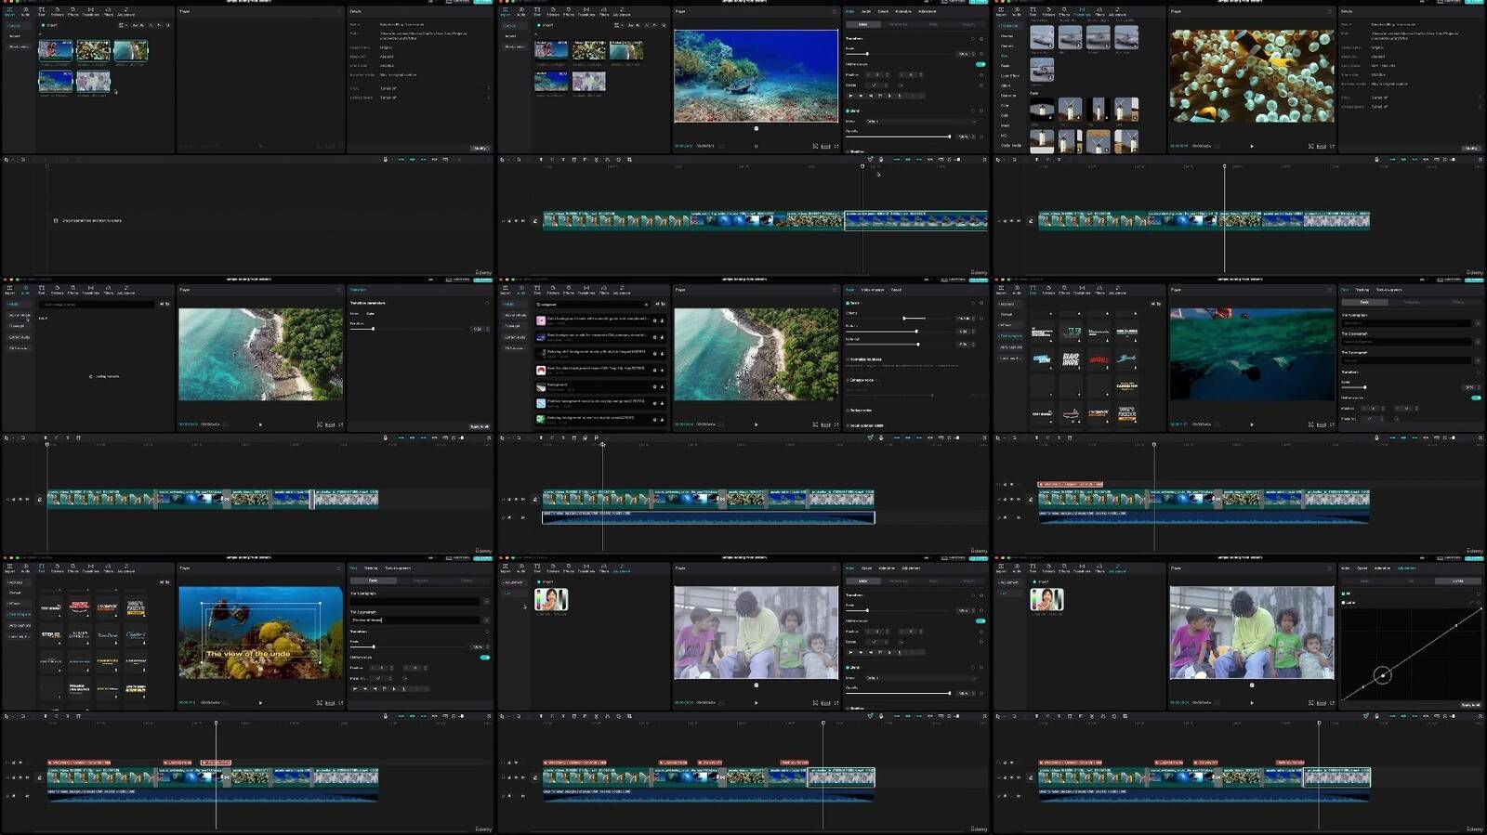Open the sort dropdown in the top-left media bin
This screenshot has height=835, width=1487.
point(137,25)
